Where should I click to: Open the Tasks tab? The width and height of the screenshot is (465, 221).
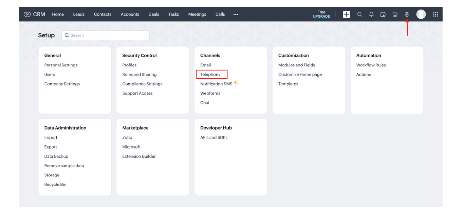[x=173, y=14]
